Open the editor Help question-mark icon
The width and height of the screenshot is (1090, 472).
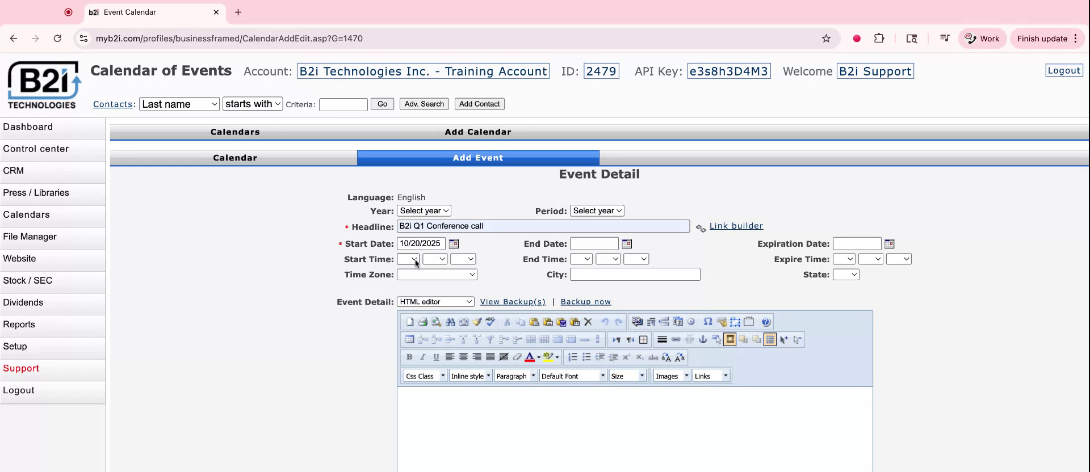766,322
